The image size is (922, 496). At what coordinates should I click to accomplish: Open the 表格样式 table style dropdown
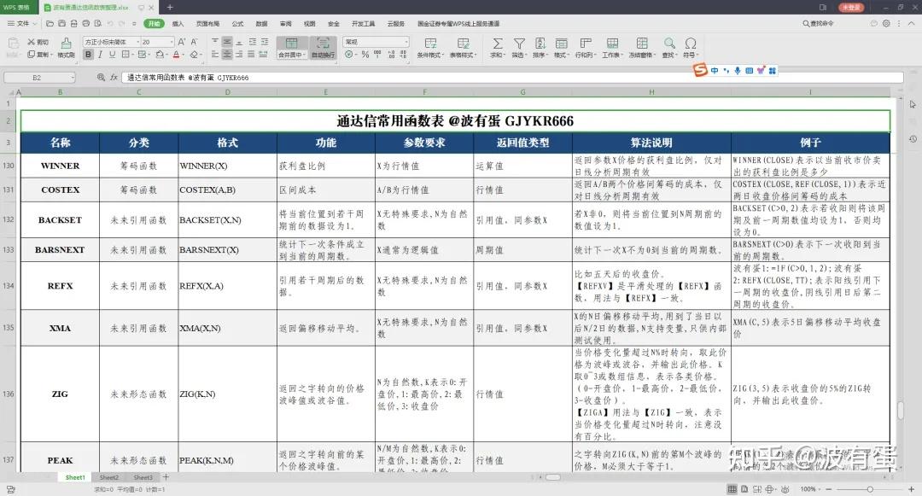click(x=464, y=48)
